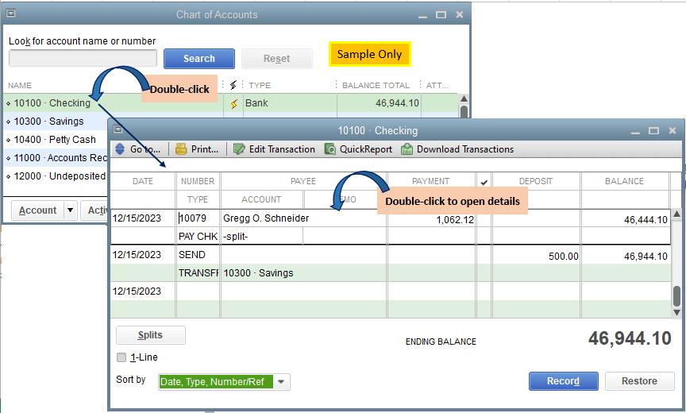Click balance 46,444.10 in the register

point(646,220)
